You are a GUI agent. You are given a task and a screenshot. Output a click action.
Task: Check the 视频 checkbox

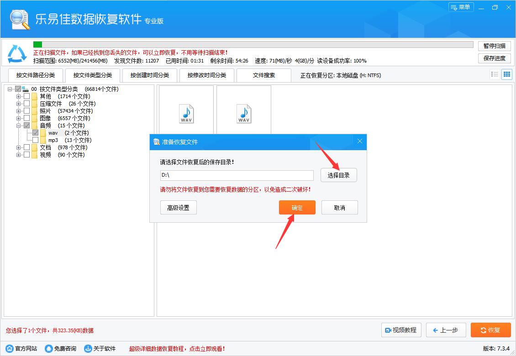(26, 154)
